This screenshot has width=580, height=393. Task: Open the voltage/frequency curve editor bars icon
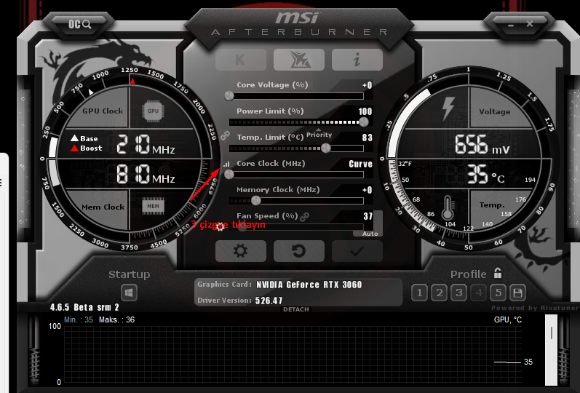[226, 164]
